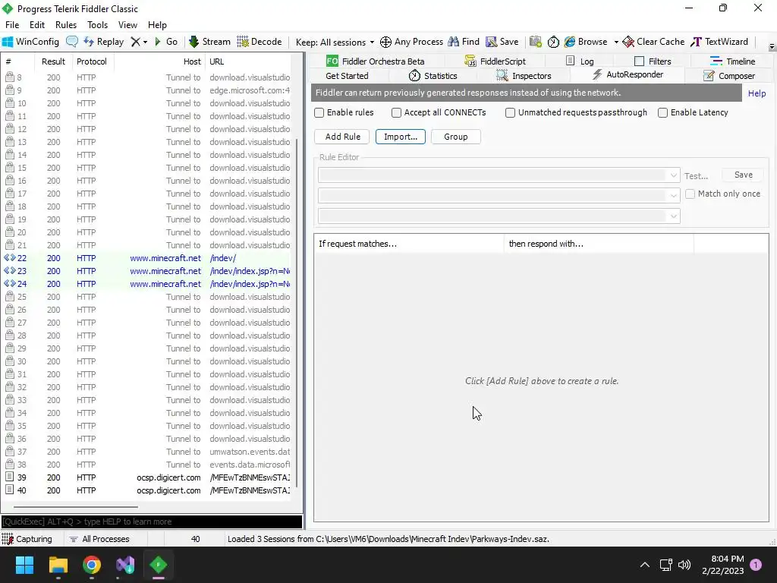Open the File menu
777x583 pixels.
click(x=12, y=25)
